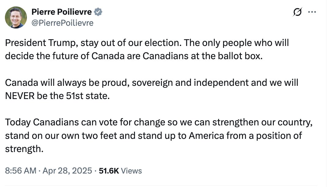Visit the @PierrePoilievre handle link
Image resolution: width=328 pixels, height=187 pixels.
62,23
